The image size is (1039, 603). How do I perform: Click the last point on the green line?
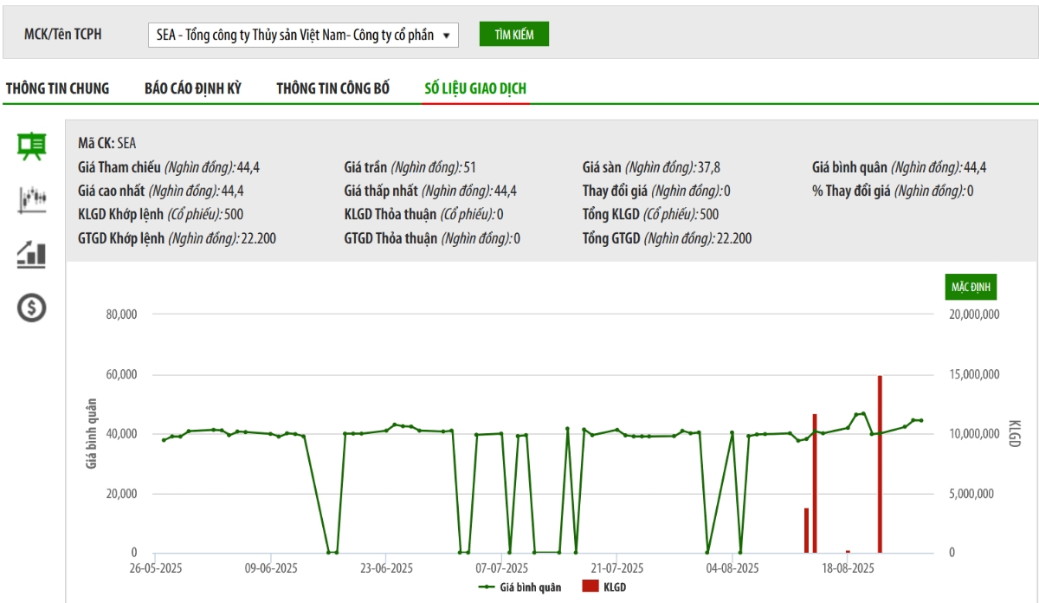pos(920,420)
